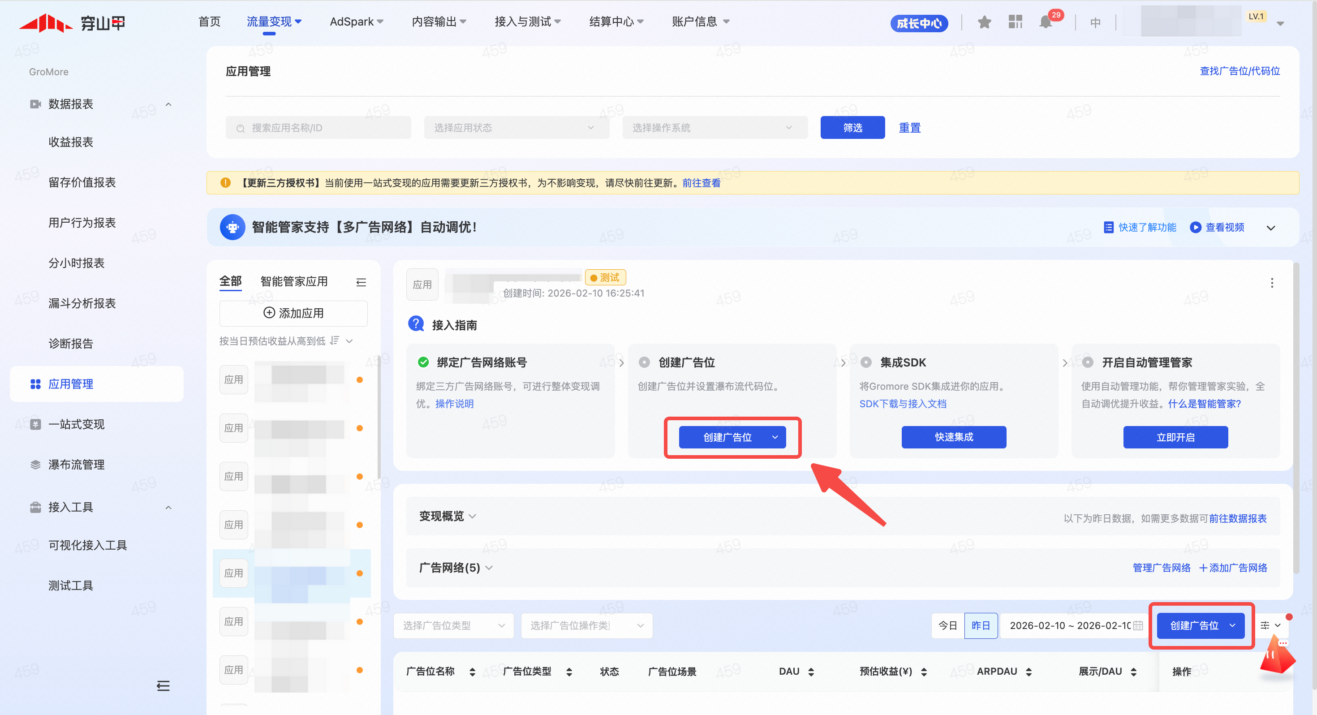Expand the 广告网络(5) section
Viewport: 1317px width, 715px height.
pos(455,568)
